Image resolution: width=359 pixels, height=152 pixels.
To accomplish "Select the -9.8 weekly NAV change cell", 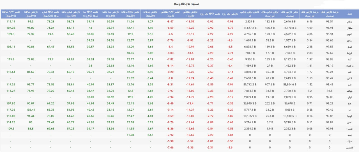I will 170,78.
